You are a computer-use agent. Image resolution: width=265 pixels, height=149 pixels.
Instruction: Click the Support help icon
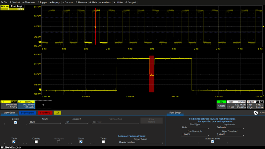pyautogui.click(x=126, y=2)
